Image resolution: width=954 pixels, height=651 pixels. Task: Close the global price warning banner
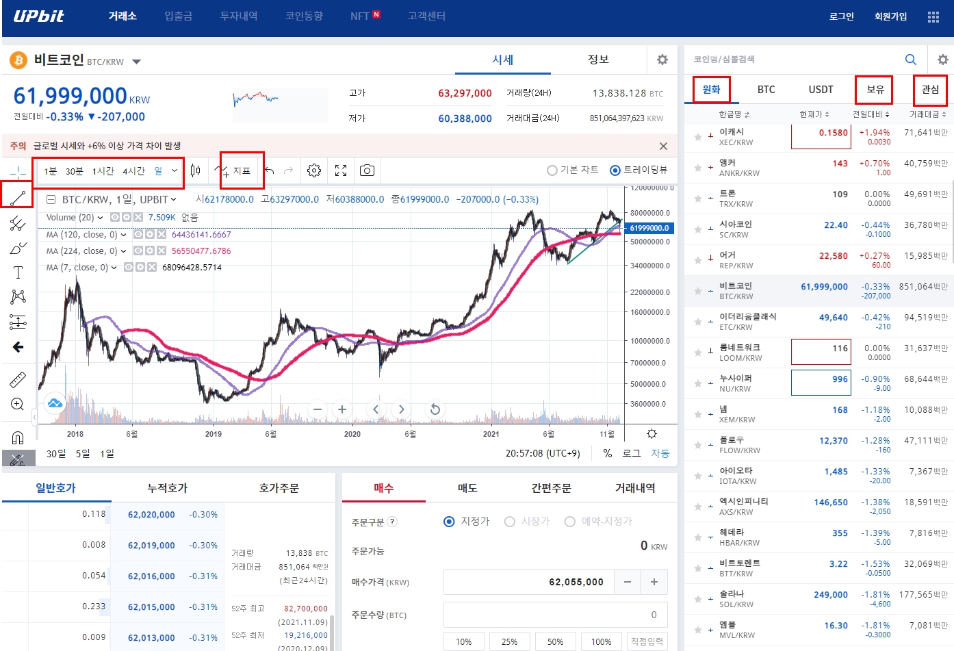(x=663, y=146)
